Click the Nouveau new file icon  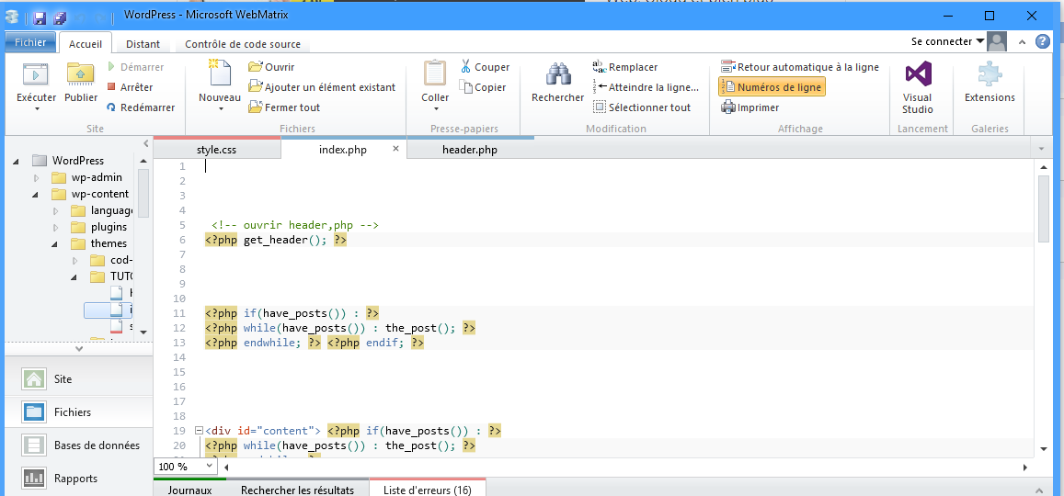pos(219,73)
